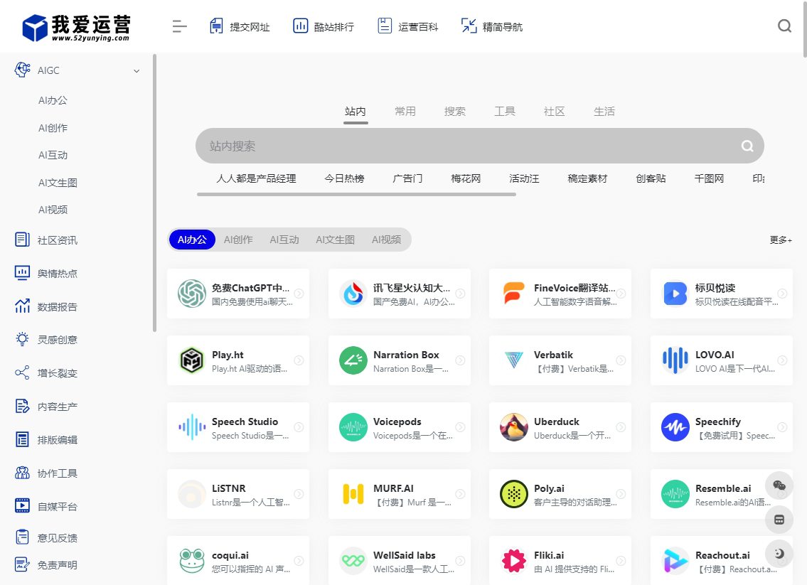Open the floating calculator-style button
Viewport: 807px width, 585px height.
tap(779, 520)
